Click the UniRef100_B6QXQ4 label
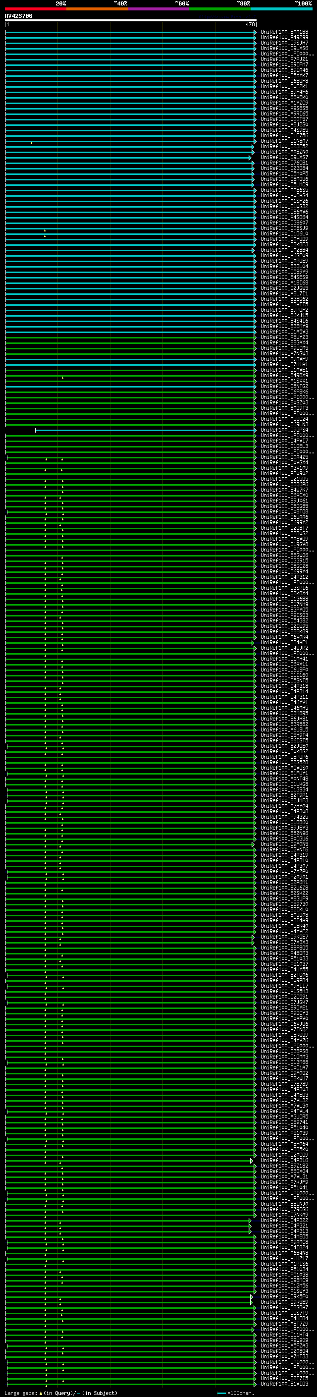Viewport: 317px width, 1397px height. click(284, 1172)
